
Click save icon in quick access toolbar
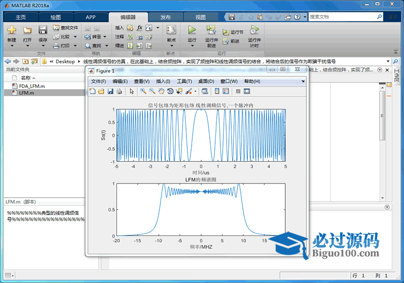[x=232, y=17]
